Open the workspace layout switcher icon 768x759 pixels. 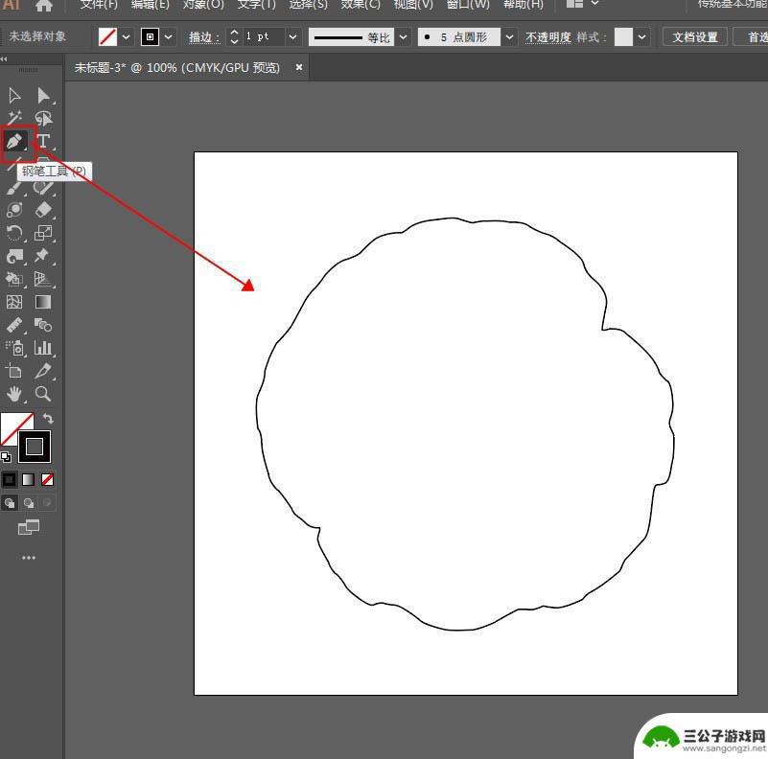pos(574,4)
